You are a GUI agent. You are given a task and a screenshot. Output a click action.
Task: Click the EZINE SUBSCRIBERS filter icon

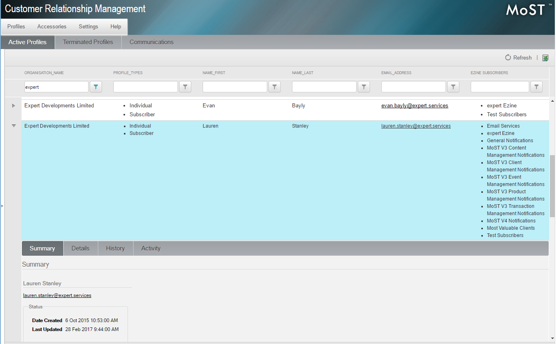(x=536, y=87)
